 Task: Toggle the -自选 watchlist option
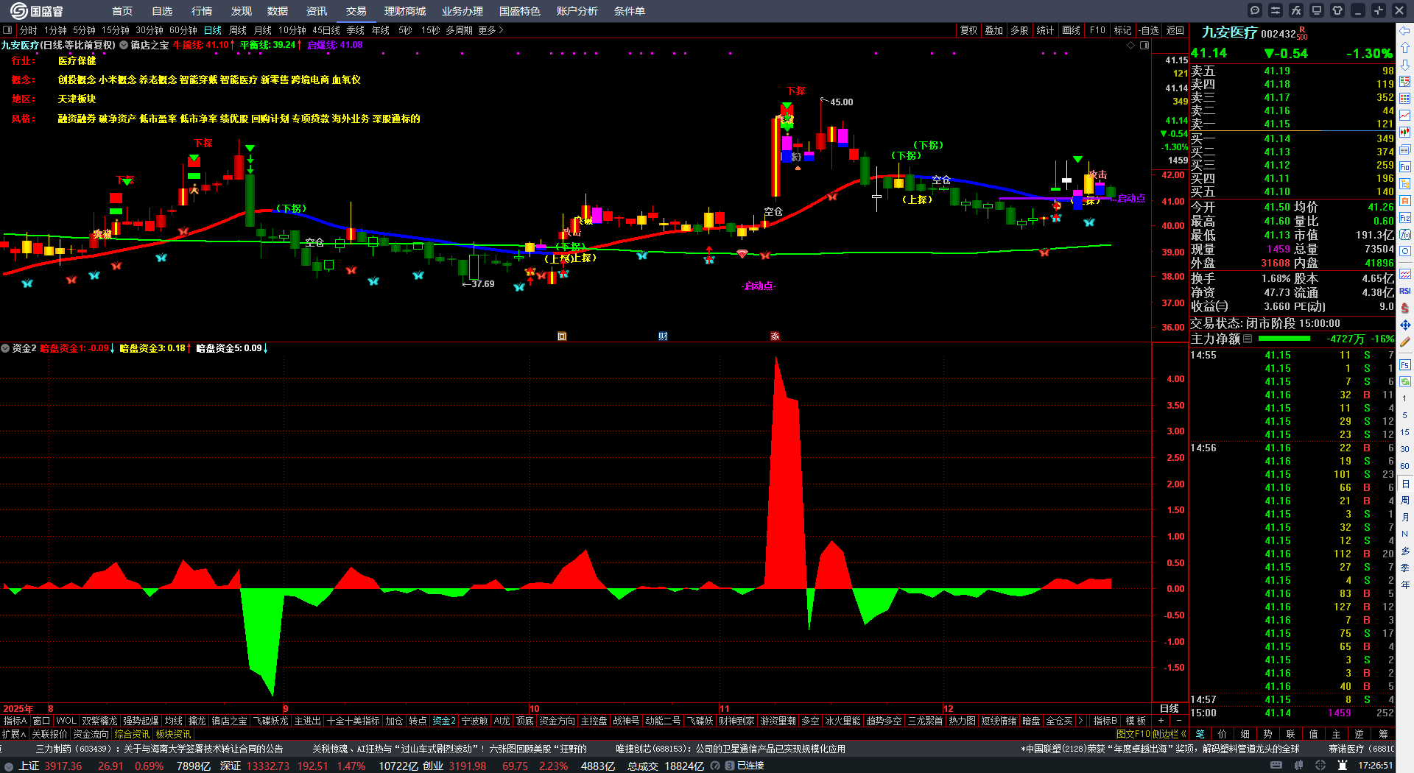[1148, 30]
